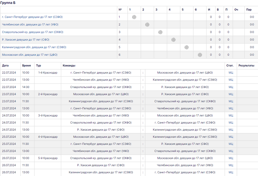Click the Стат. column header
Image resolution: width=258 pixels, height=176 pixels.
230,65
